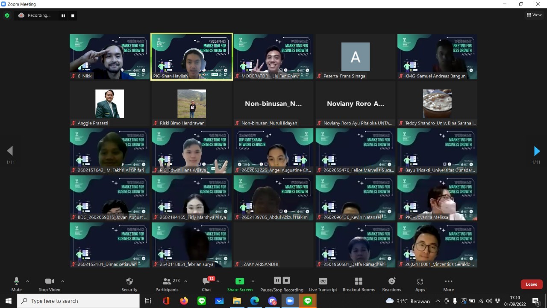Click Peserta_Frans Singaga avatar tile

pos(356,57)
